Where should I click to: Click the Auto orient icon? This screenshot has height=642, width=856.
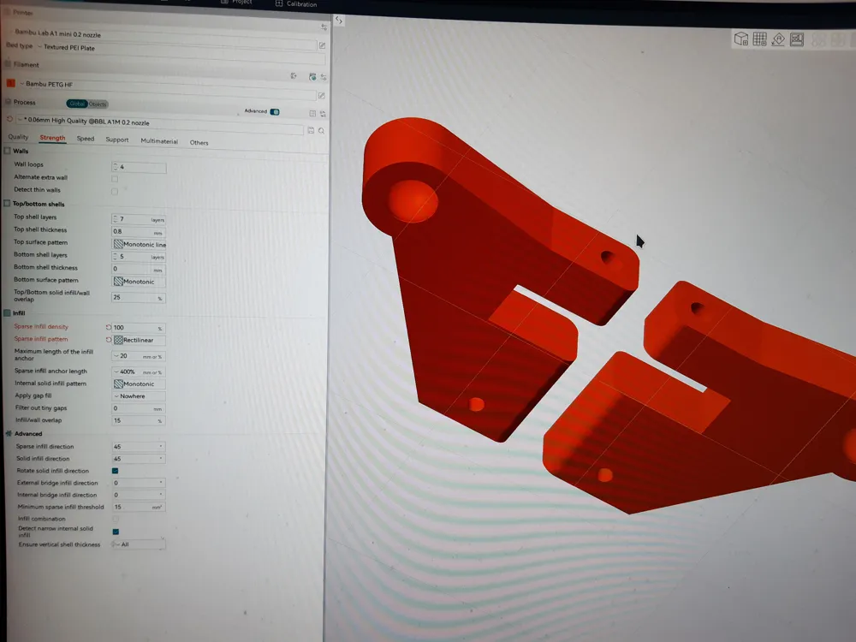778,39
